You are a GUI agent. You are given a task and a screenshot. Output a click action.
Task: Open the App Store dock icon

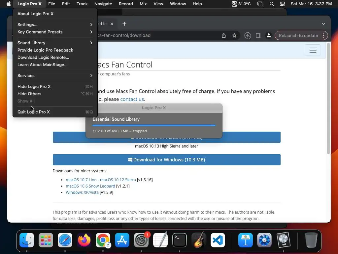tap(122, 240)
